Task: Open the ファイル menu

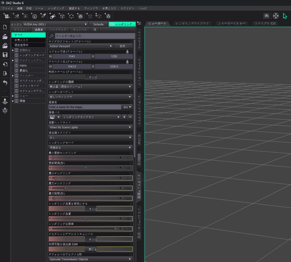Action: (x=8, y=9)
